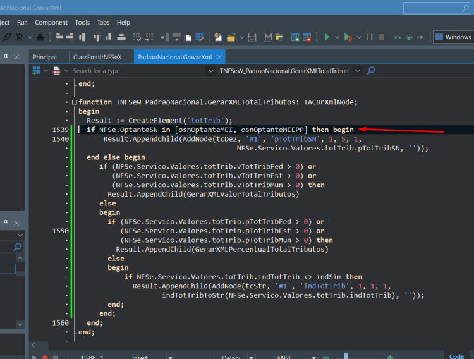
Task: Open the Tools menu
Action: (82, 23)
